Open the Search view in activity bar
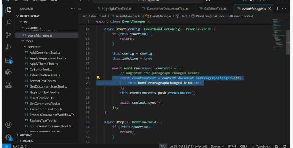 coord(8,22)
